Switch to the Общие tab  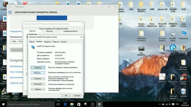pos(32,42)
